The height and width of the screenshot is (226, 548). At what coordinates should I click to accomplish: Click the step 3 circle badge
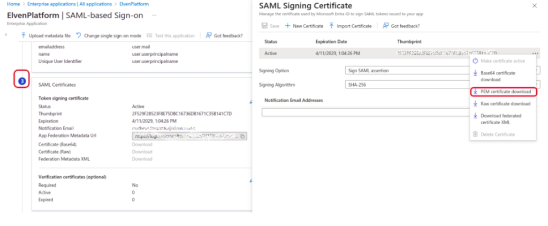[x=22, y=81]
